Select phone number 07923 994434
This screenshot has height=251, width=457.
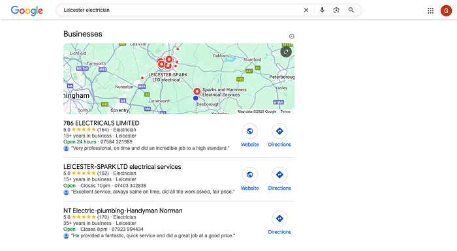[x=127, y=229]
